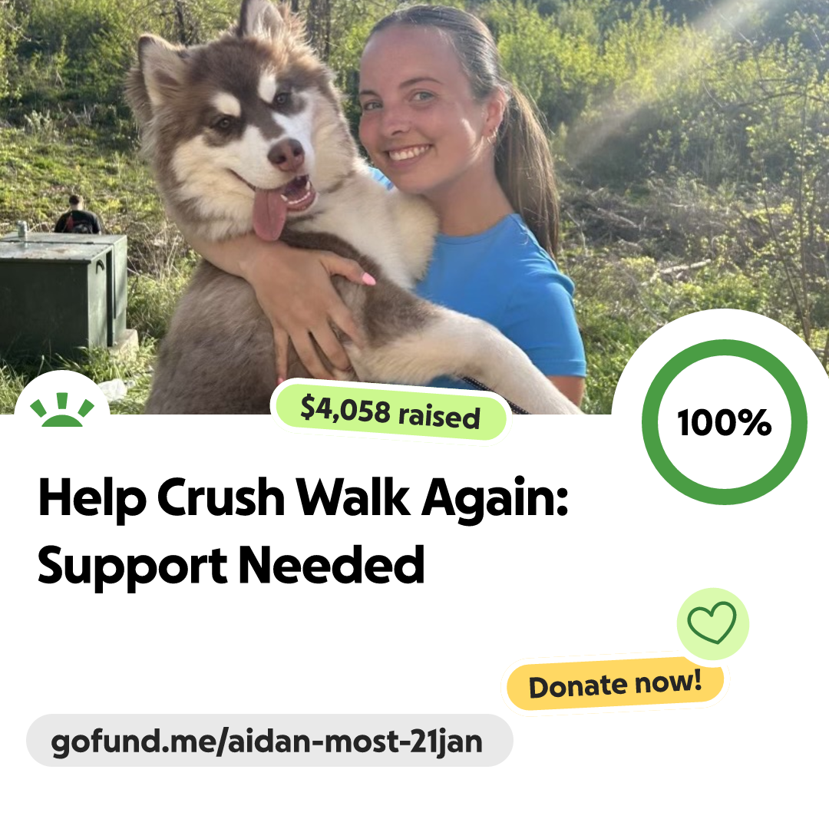
Task: Click the green metal utility box
Action: [x=62, y=295]
